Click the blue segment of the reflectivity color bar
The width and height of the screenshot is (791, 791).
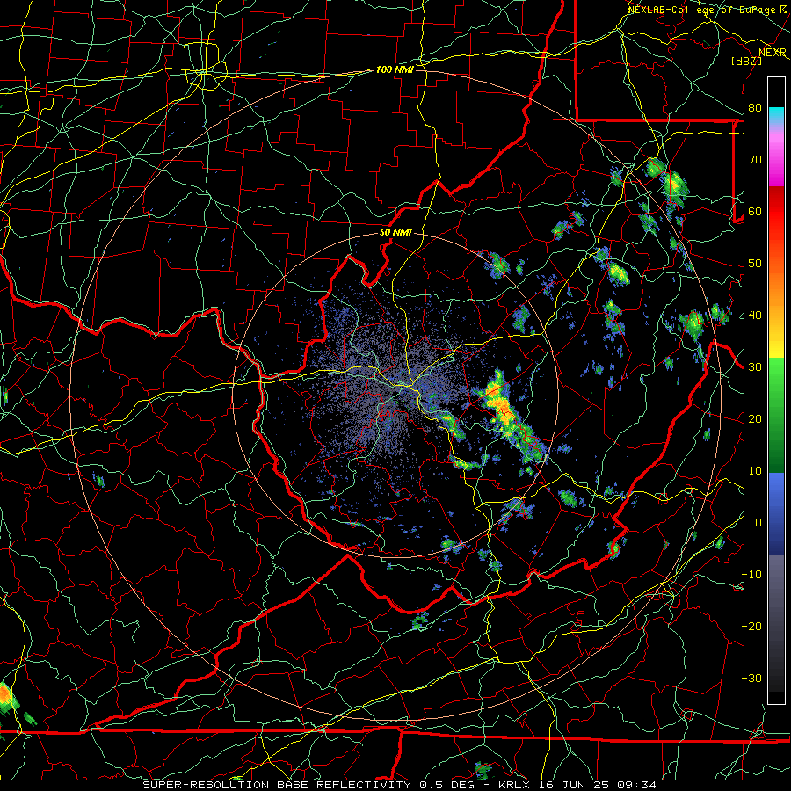click(x=776, y=514)
